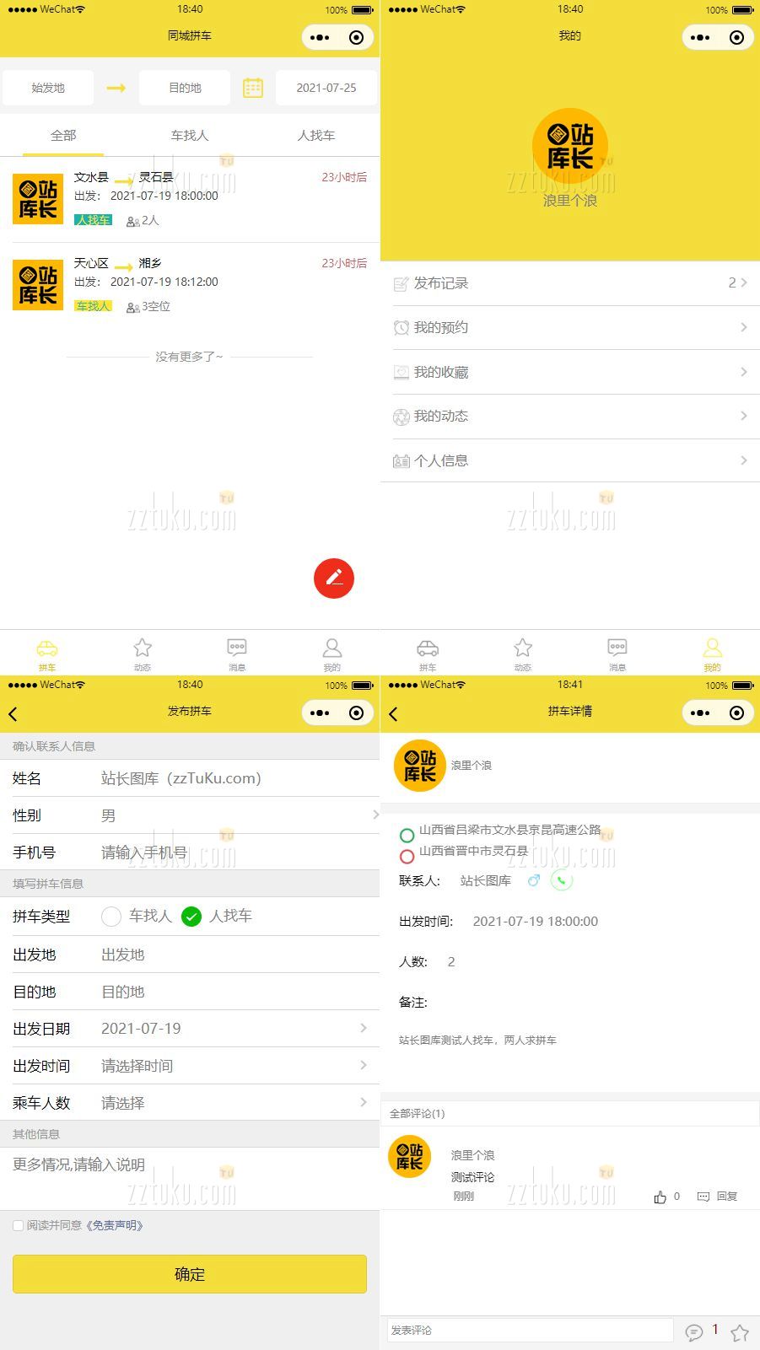Focus 目的地 field in publish form
This screenshot has width=760, height=1350.
point(236,992)
